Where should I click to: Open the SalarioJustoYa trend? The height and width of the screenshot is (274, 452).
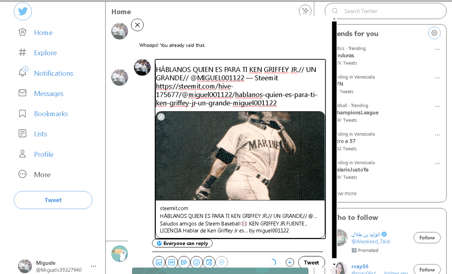352,170
